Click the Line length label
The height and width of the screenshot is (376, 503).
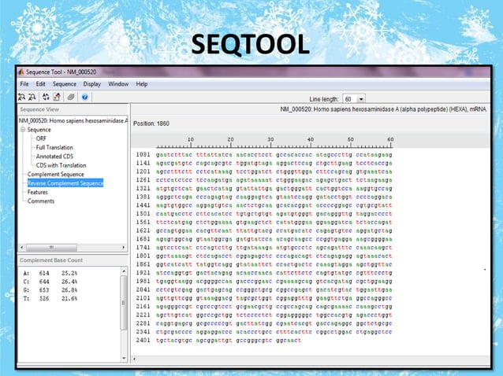pyautogui.click(x=324, y=99)
